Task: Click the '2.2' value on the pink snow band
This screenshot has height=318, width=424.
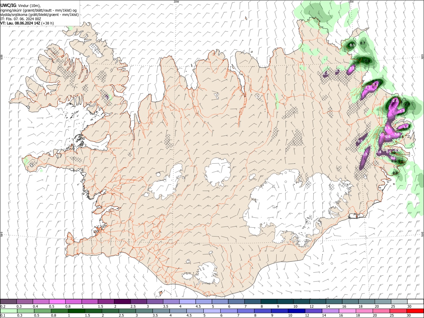Action: click(375, 85)
